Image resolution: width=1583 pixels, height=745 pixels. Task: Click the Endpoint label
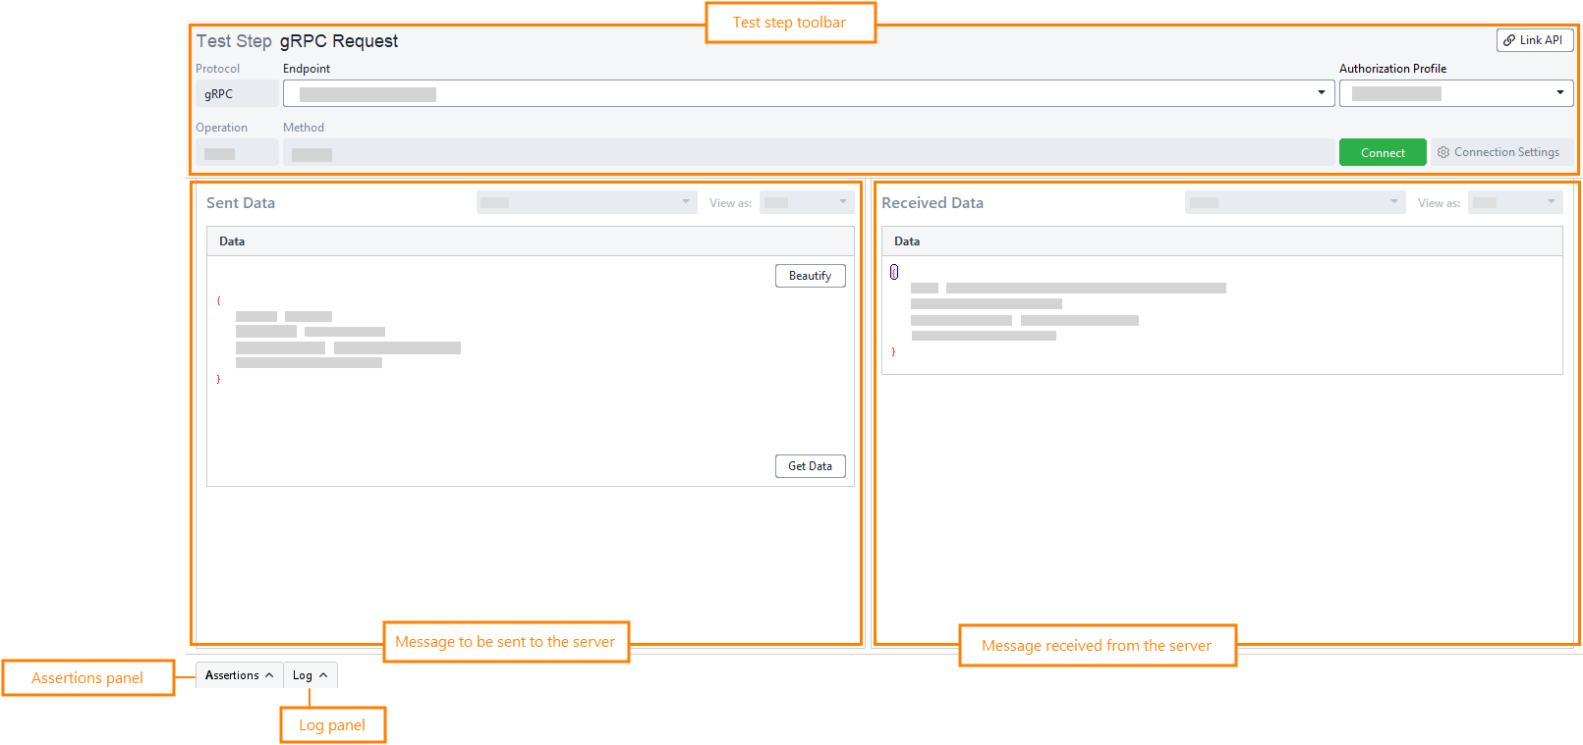pyautogui.click(x=307, y=69)
